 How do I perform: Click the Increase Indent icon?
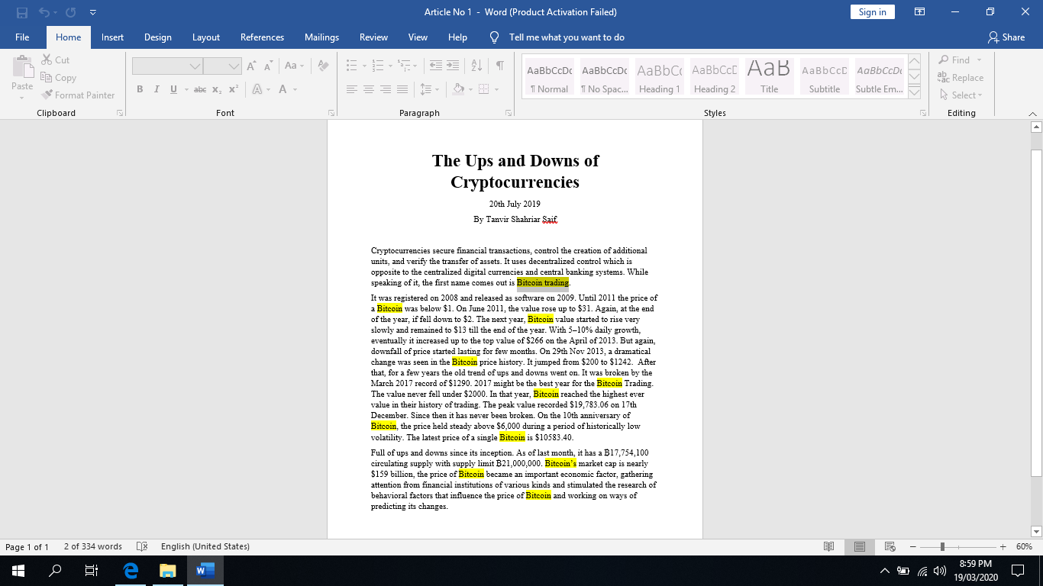(x=453, y=66)
